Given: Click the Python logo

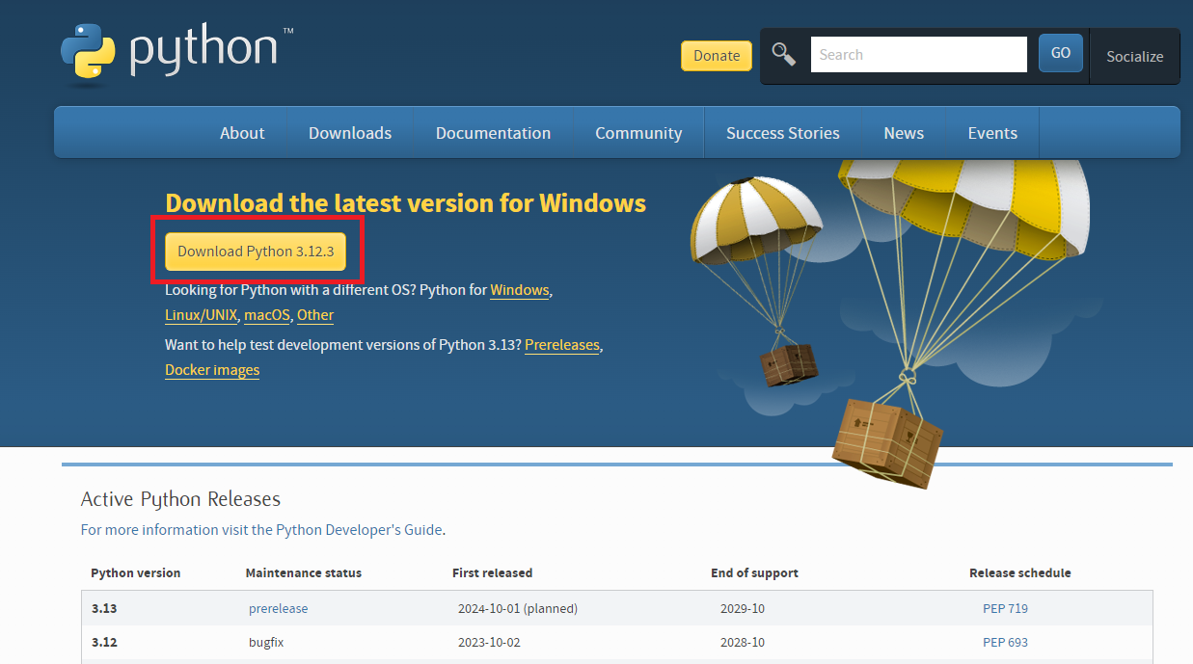Looking at the screenshot, I should pyautogui.click(x=176, y=53).
